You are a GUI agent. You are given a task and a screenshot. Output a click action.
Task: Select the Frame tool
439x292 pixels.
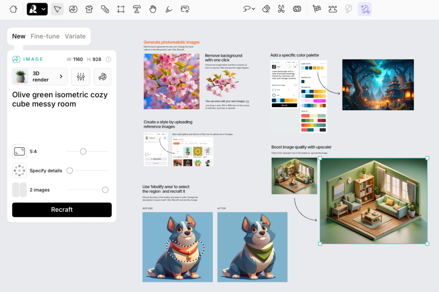click(x=121, y=9)
